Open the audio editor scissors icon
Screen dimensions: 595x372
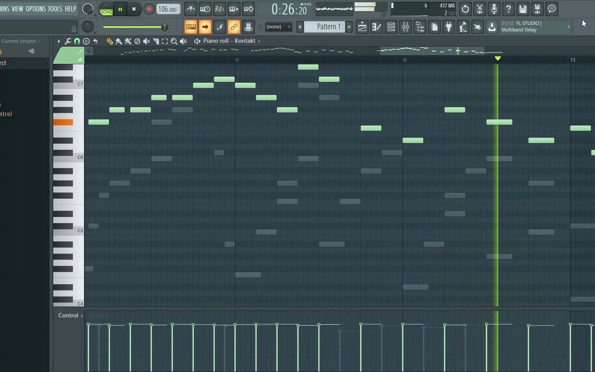point(480,9)
